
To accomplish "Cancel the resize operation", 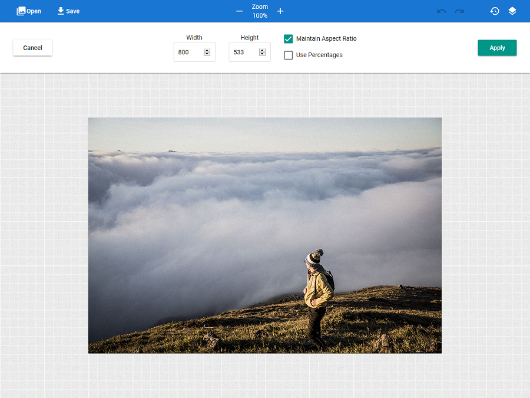I will point(32,48).
